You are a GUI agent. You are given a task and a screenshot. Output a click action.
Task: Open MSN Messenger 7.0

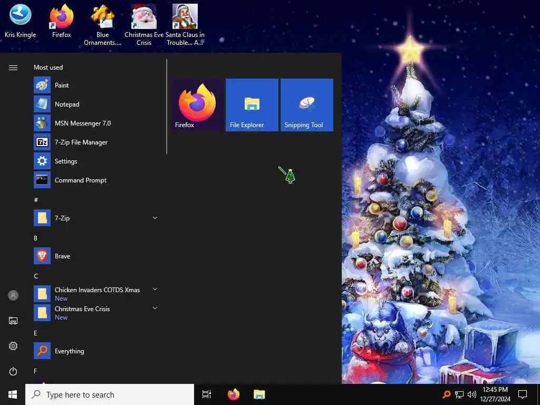[x=97, y=123]
